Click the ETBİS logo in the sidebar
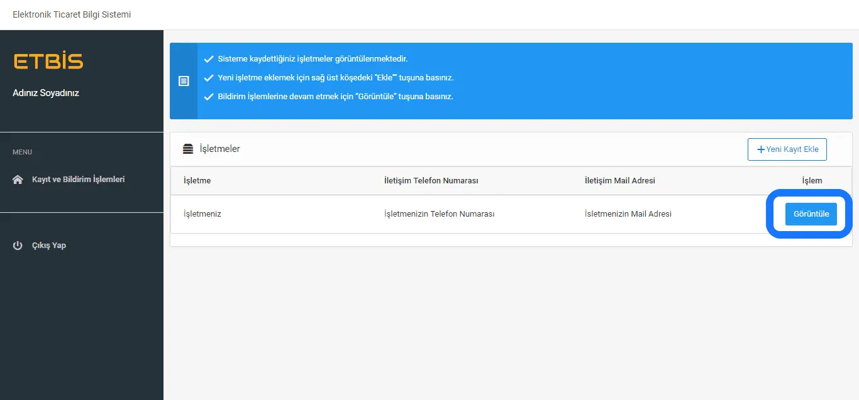 [x=48, y=61]
